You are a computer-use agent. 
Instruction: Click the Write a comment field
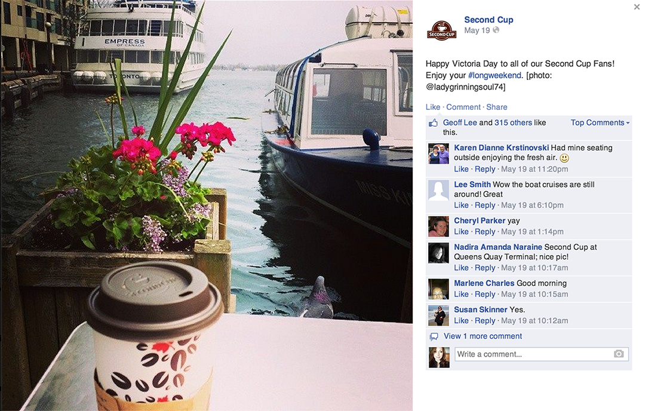point(541,354)
